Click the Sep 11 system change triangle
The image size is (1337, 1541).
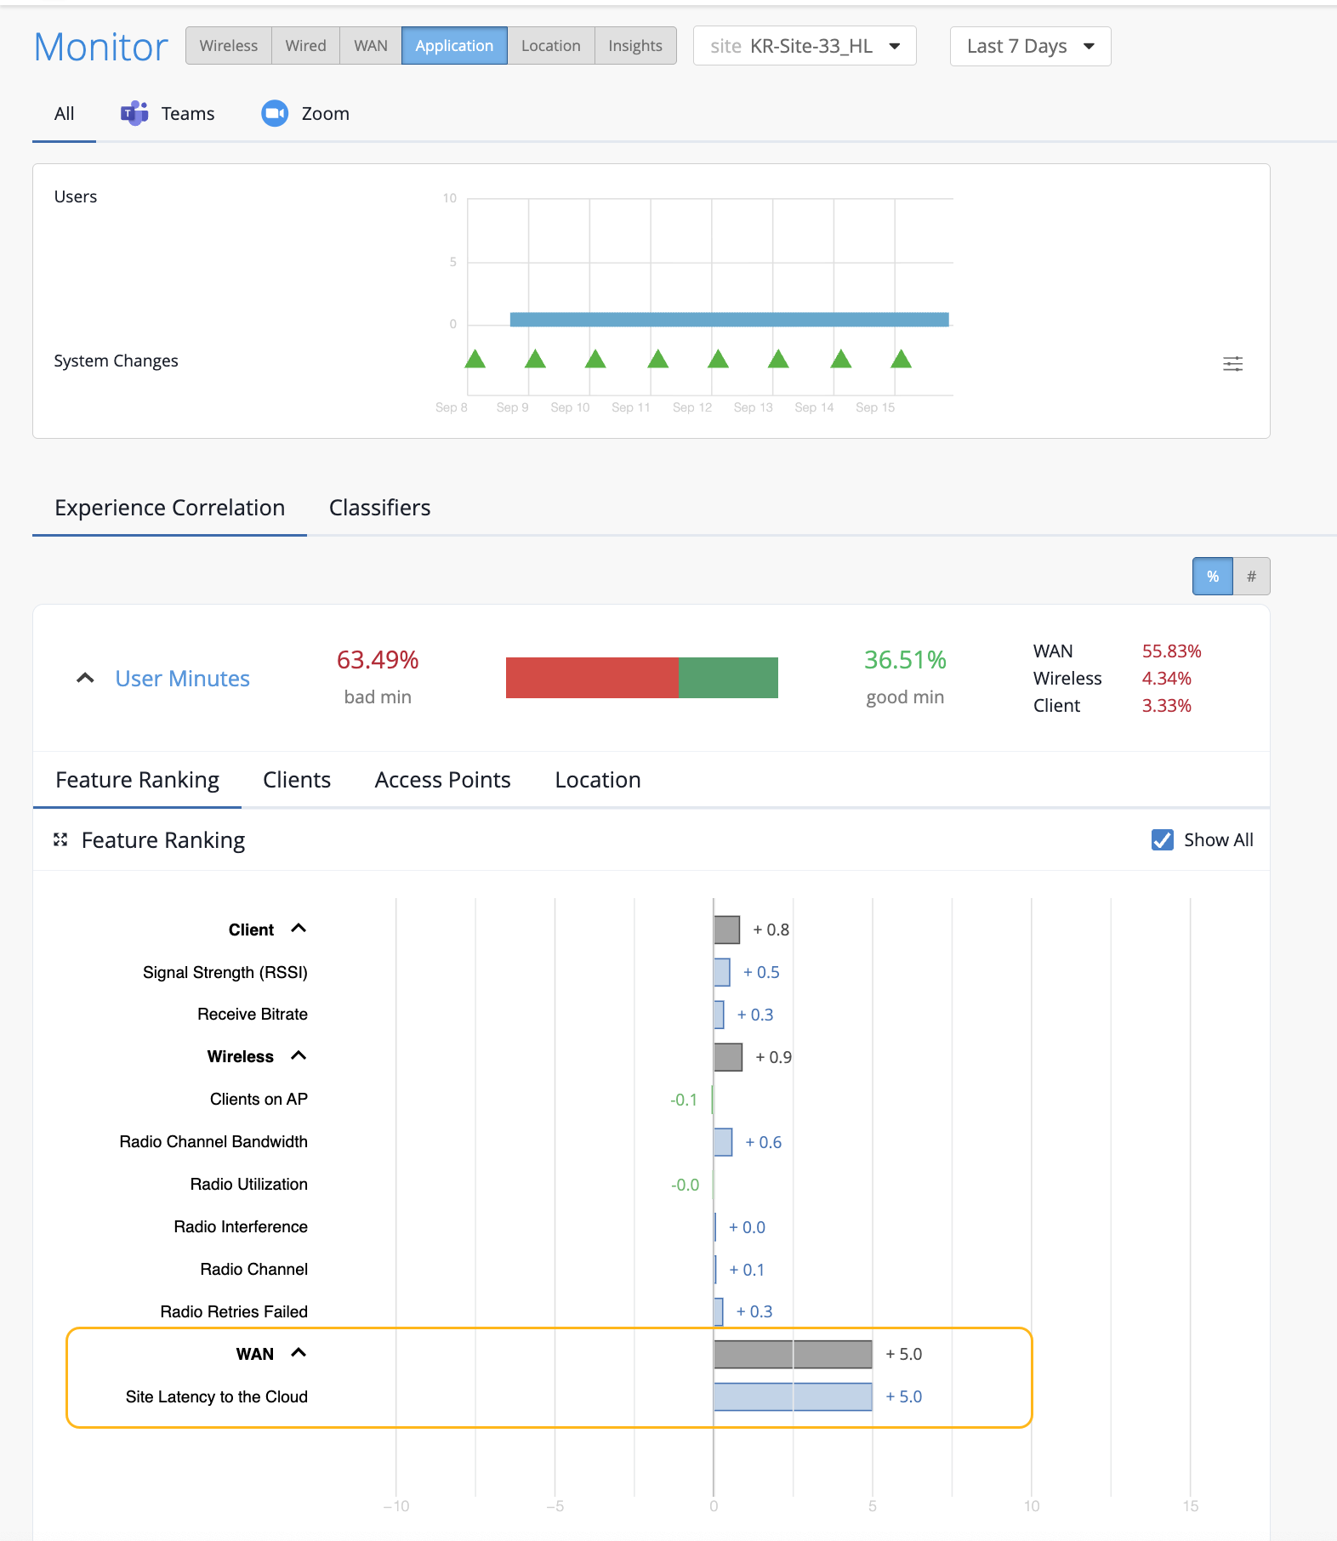[x=657, y=360]
